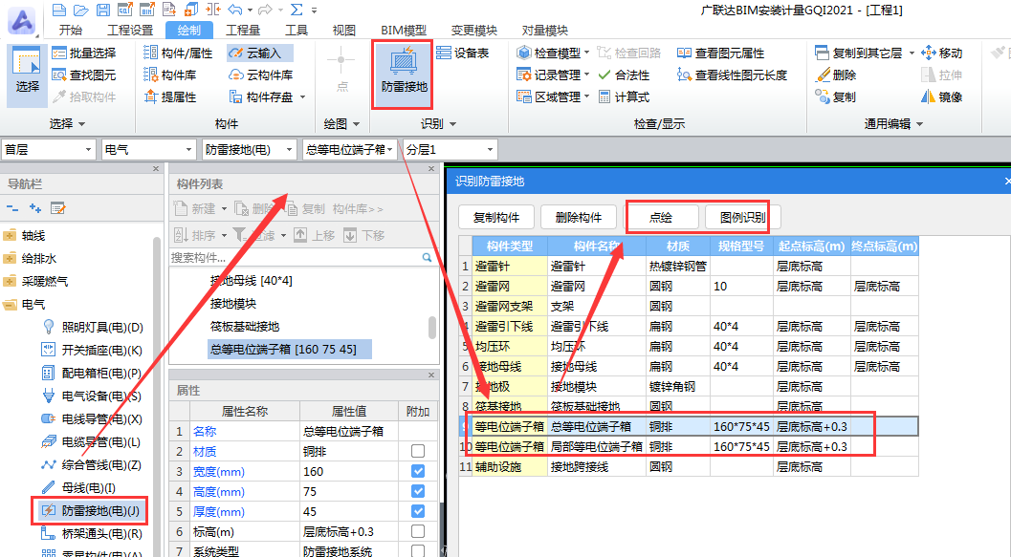Image resolution: width=1011 pixels, height=557 pixels.
Task: Click 构件库>> in component list toolbar
Action: pyautogui.click(x=358, y=208)
